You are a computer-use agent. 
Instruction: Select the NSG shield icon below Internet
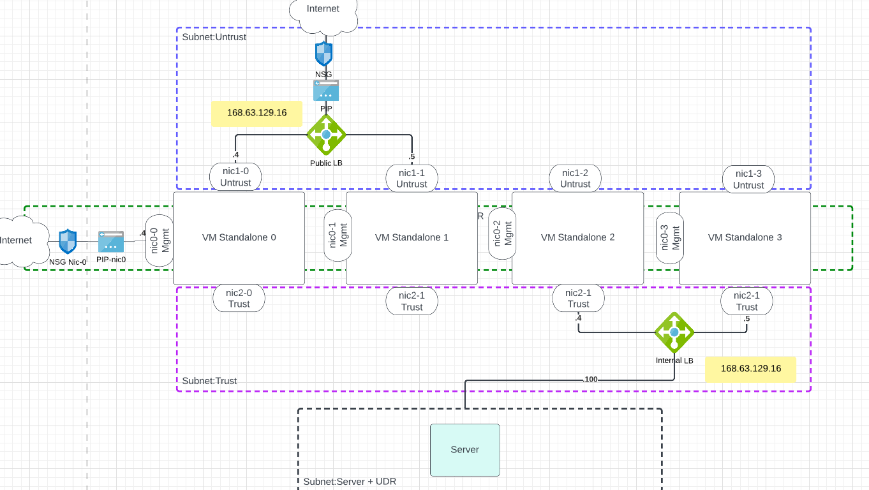(x=324, y=54)
